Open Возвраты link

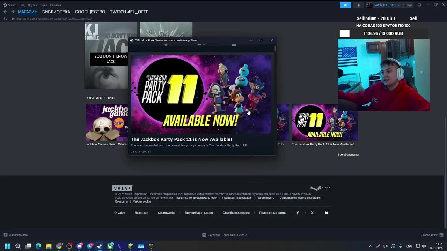(x=122, y=201)
